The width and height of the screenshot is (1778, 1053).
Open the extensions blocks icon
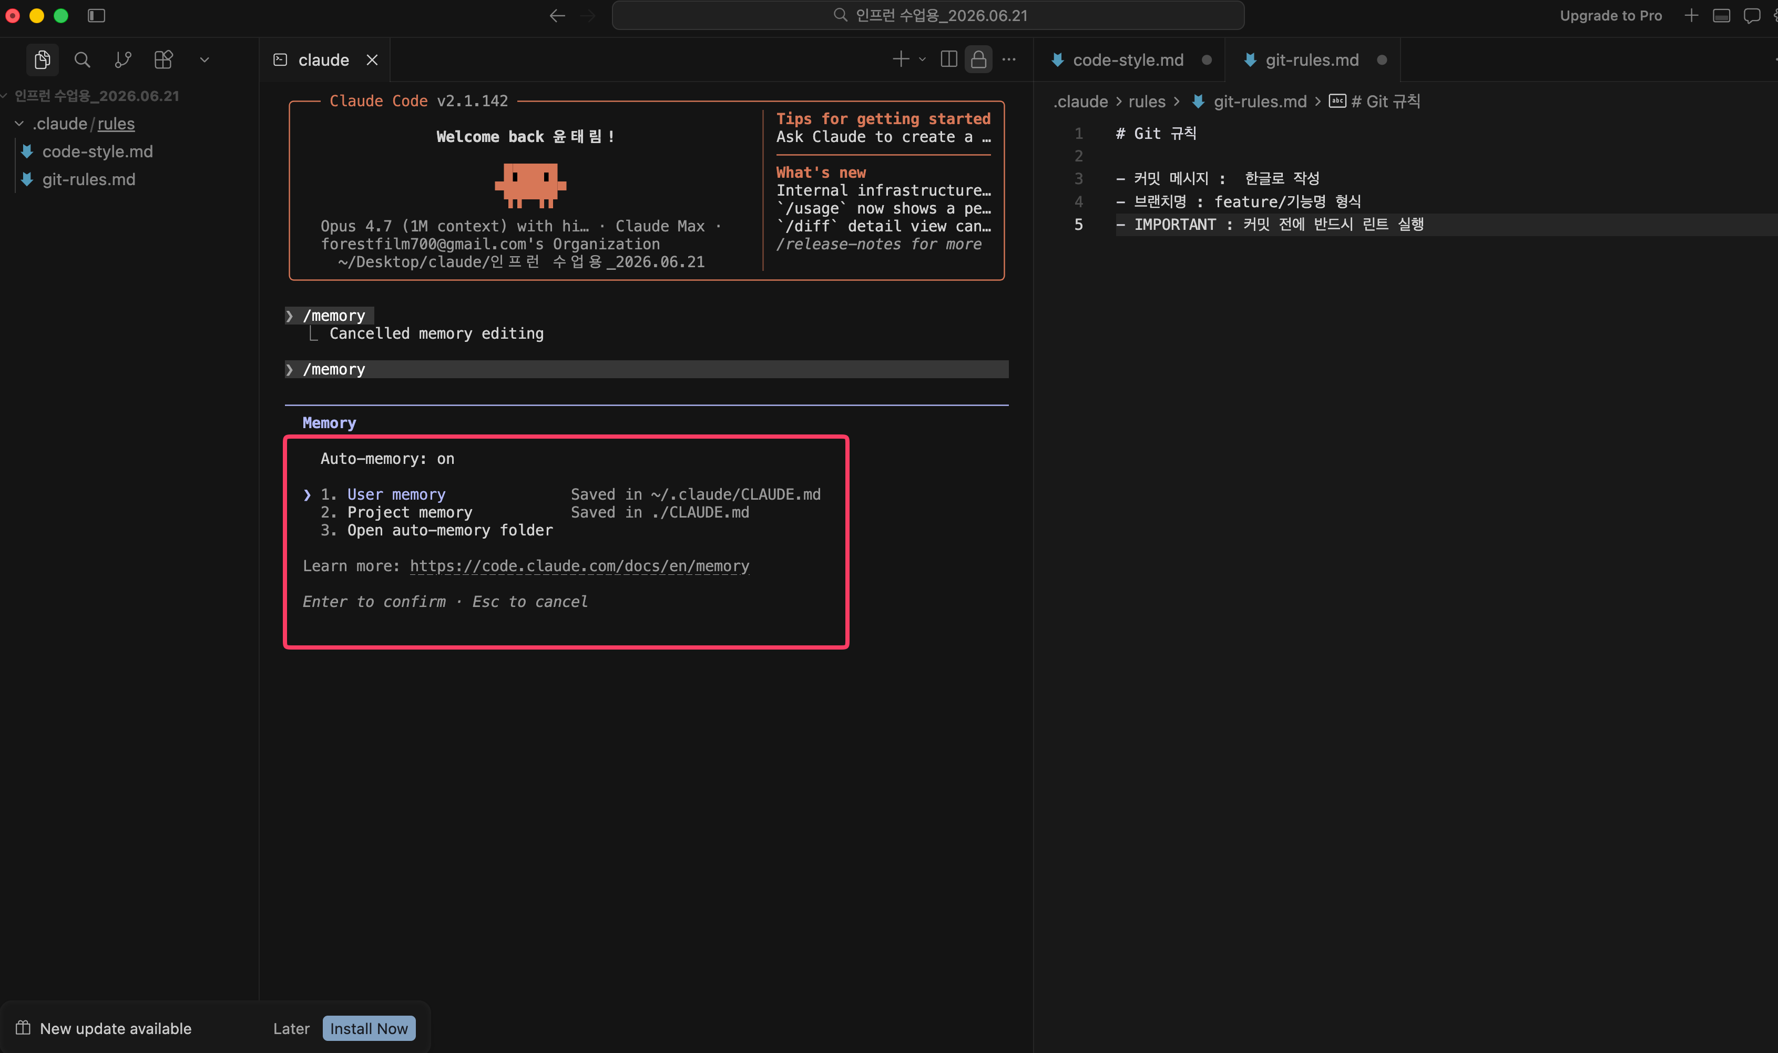click(x=164, y=59)
